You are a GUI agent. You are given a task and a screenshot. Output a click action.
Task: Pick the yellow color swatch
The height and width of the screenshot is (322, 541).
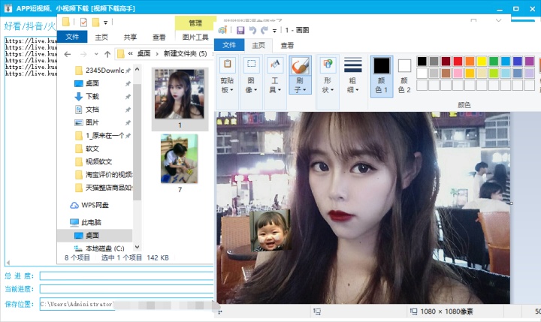(482, 62)
